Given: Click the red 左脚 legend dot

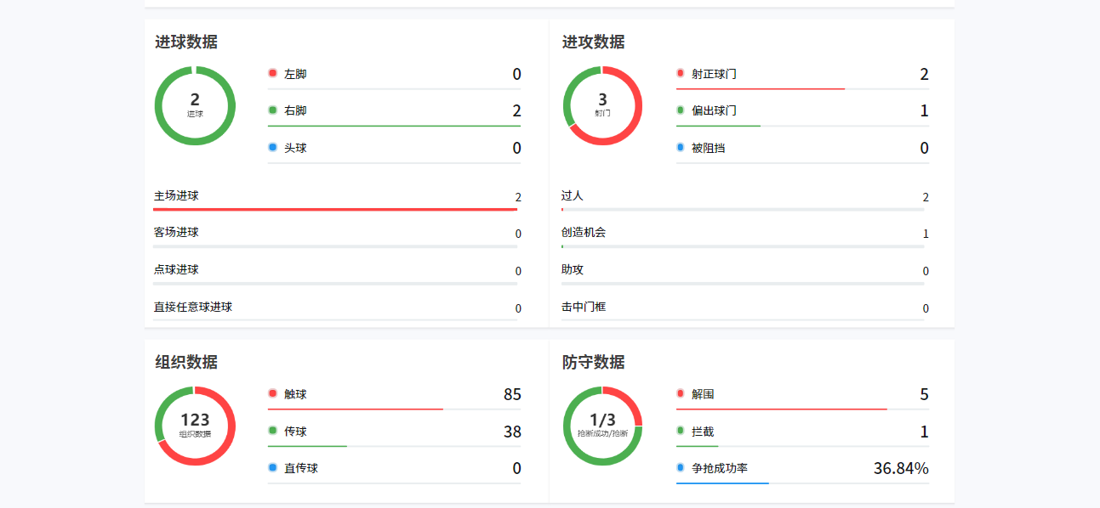Looking at the screenshot, I should click(x=273, y=74).
